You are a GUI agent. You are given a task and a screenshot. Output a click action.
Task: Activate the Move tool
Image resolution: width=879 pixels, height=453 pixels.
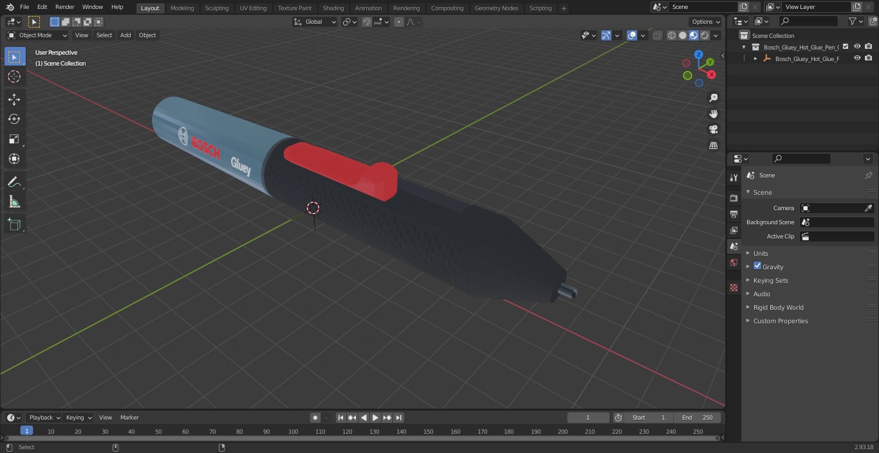[x=14, y=99]
